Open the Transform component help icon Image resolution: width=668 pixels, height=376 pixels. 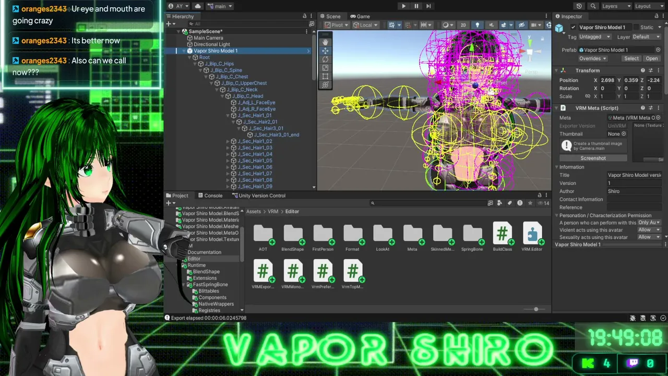643,70
